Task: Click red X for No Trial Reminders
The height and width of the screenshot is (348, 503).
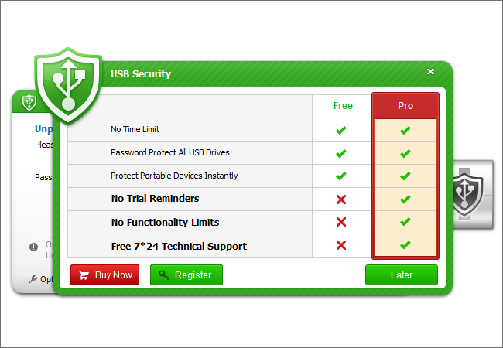Action: coord(341,200)
